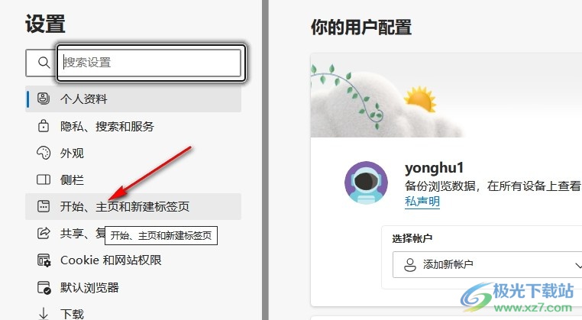This screenshot has width=582, height=320.
Task: Click the download arrow icon beside 下载
Action: point(44,314)
